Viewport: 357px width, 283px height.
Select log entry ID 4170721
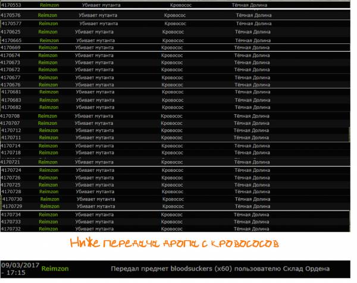(11, 162)
